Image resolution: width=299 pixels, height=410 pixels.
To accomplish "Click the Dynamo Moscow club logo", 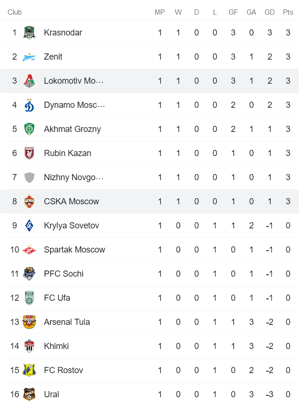I will pos(29,105).
